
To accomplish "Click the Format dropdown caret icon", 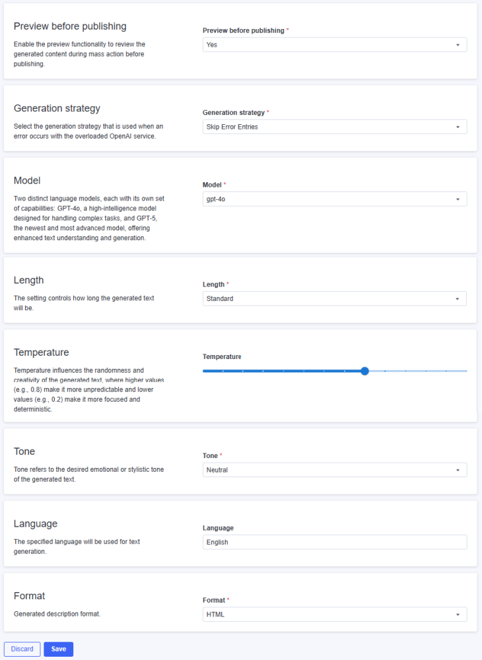I will point(458,614).
